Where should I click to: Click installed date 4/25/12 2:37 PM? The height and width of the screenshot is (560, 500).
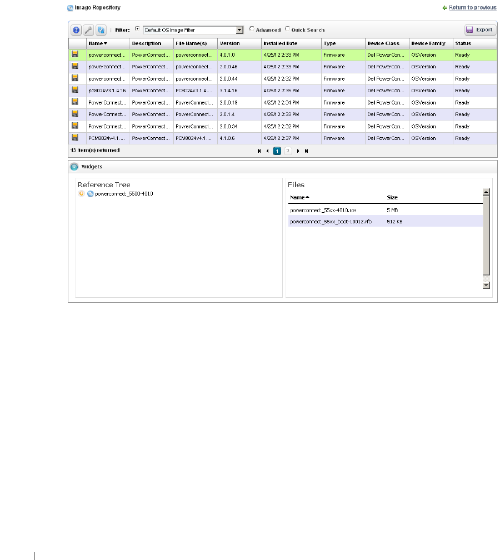point(281,138)
